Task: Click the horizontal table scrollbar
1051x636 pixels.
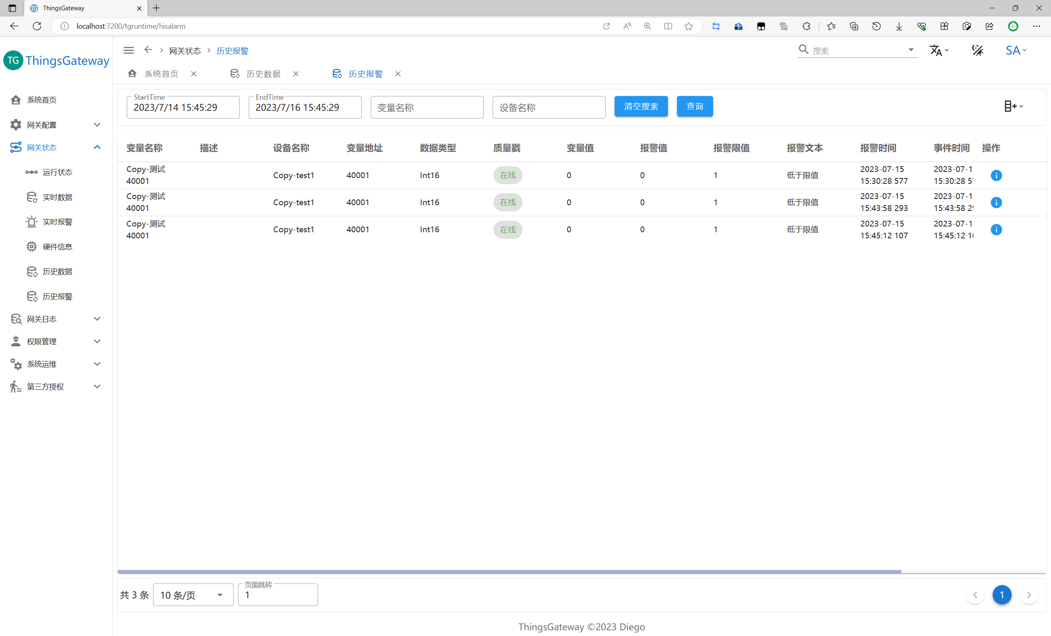Action: (x=509, y=572)
